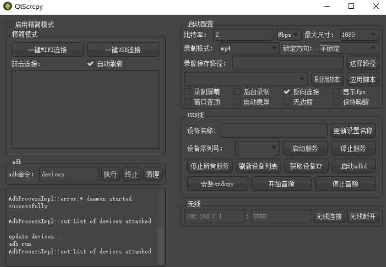Viewport: 386px width, 267px height.
Task: Click the 无线连接 button
Action: (x=329, y=216)
